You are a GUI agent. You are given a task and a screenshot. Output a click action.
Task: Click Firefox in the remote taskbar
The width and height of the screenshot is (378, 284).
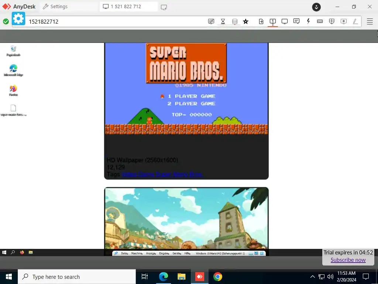tap(22, 252)
